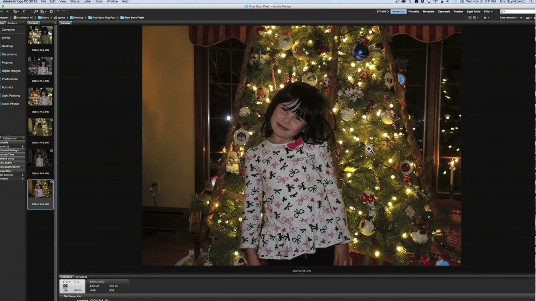This screenshot has height=301, width=536.
Task: Click the get photos from camera icon
Action: [x=36, y=11]
